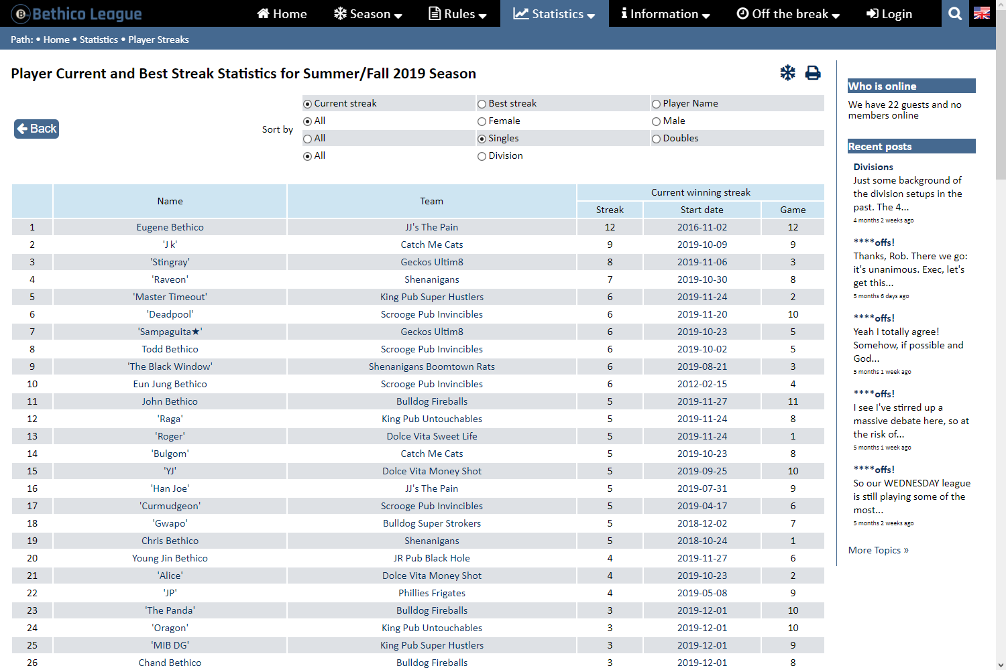The height and width of the screenshot is (670, 1006).
Task: Select the Division radio option
Action: click(482, 156)
